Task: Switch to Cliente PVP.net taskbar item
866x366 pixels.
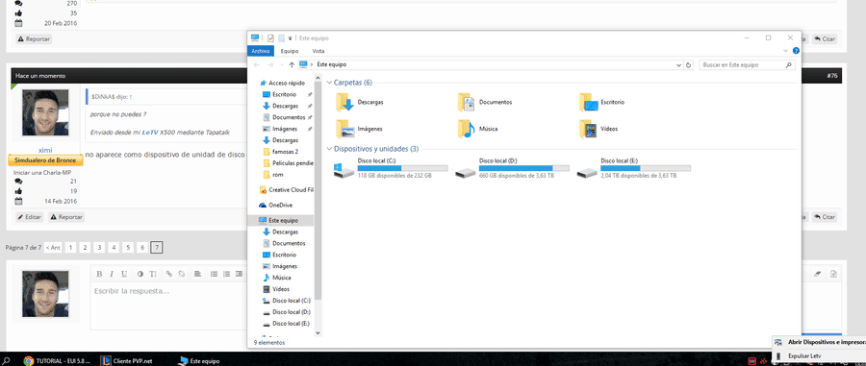Action: 126,361
